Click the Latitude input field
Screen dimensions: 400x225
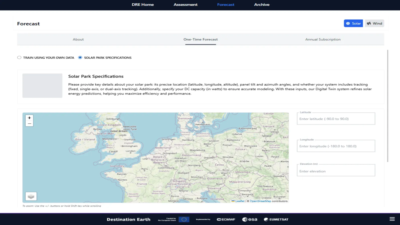click(336, 119)
